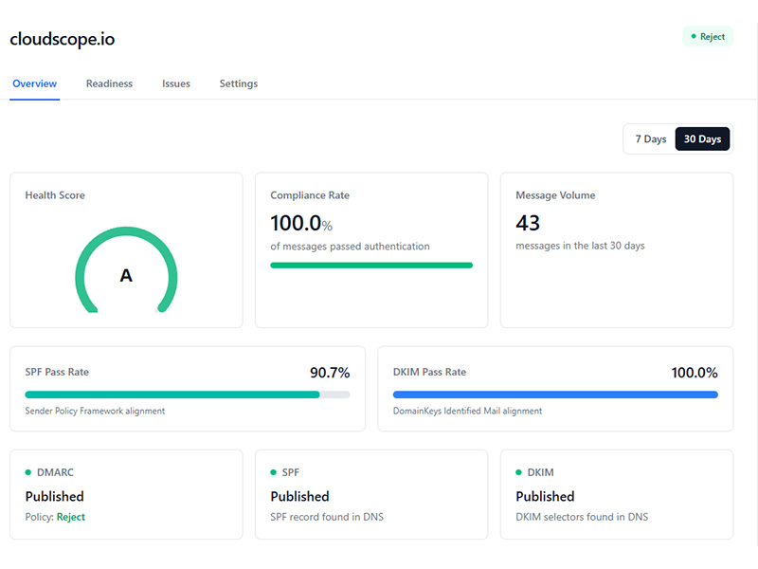758x569 pixels.
Task: Click the green dot in the Reject badge
Action: pos(692,36)
